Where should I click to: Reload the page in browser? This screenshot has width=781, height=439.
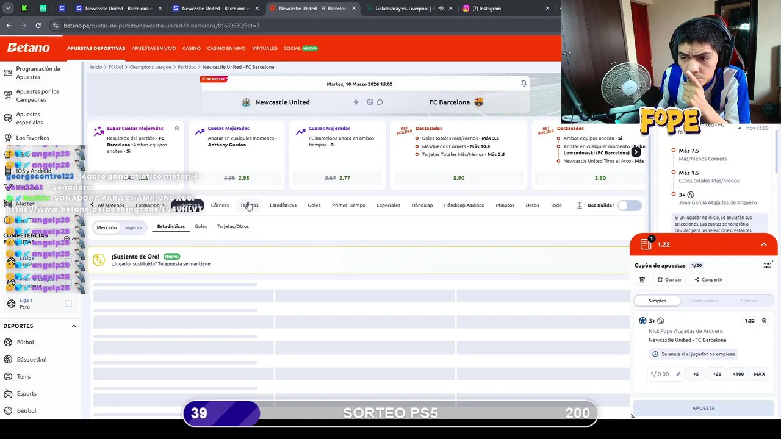coord(38,26)
